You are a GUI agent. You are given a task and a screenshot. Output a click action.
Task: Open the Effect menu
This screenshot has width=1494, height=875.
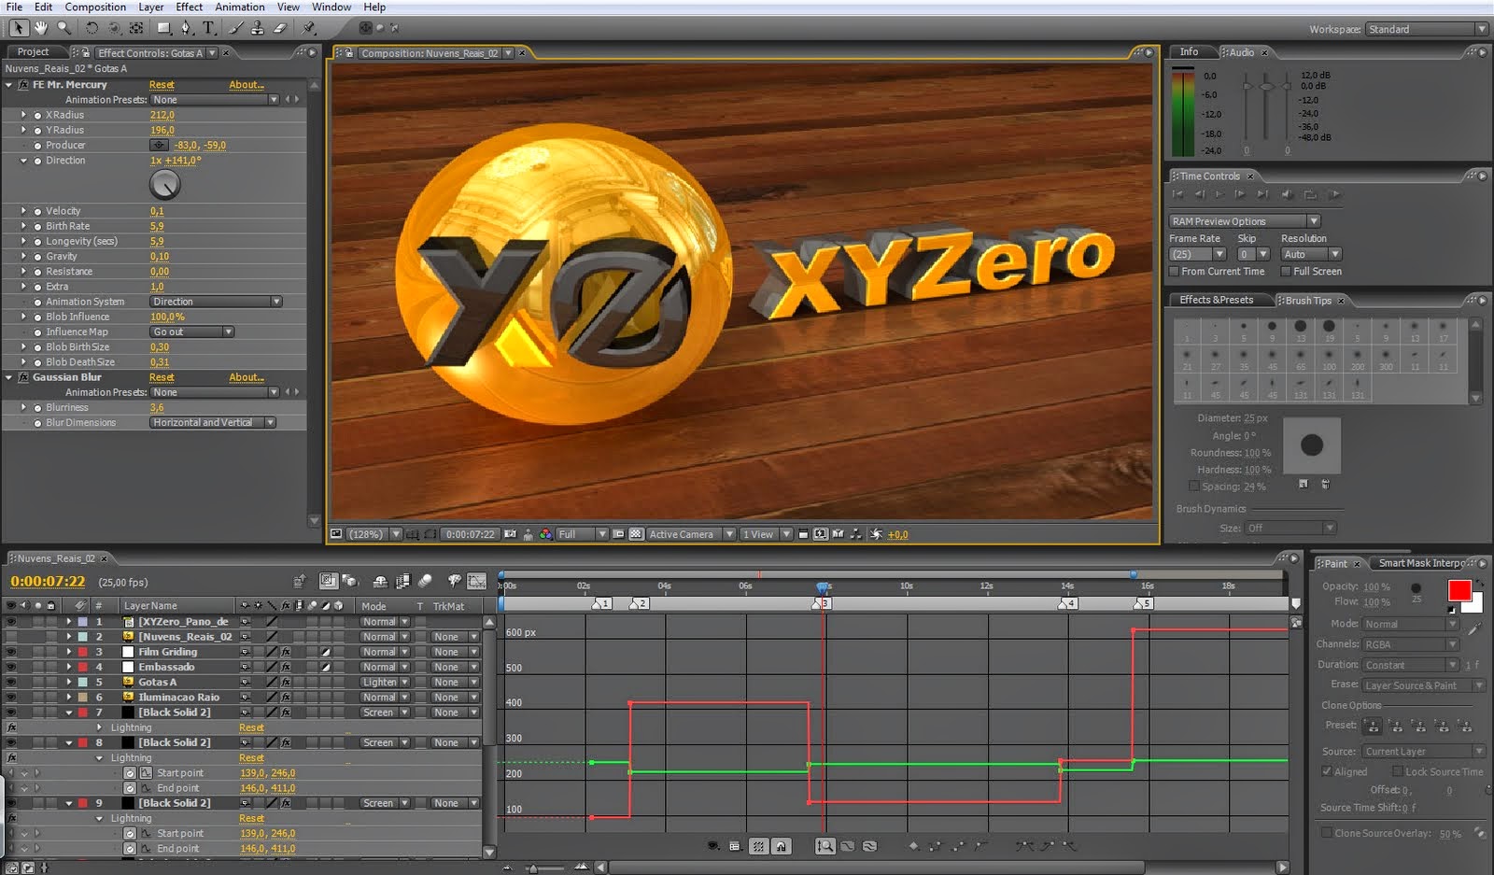coord(189,7)
